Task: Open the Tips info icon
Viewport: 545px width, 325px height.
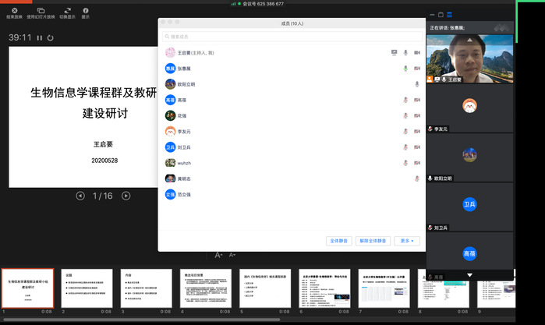Action: (x=85, y=9)
